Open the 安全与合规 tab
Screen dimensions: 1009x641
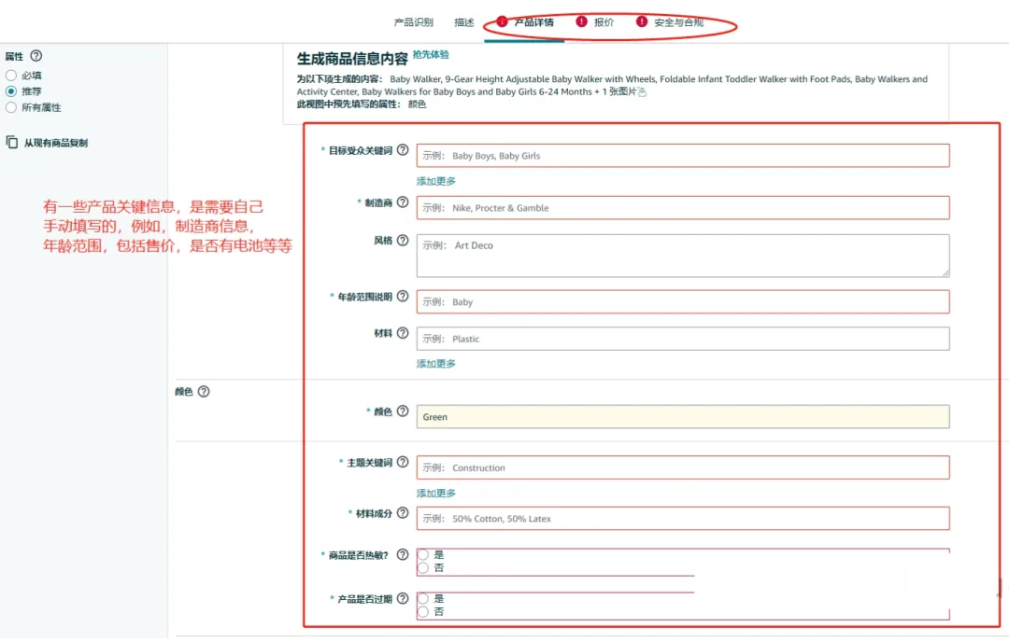click(678, 22)
